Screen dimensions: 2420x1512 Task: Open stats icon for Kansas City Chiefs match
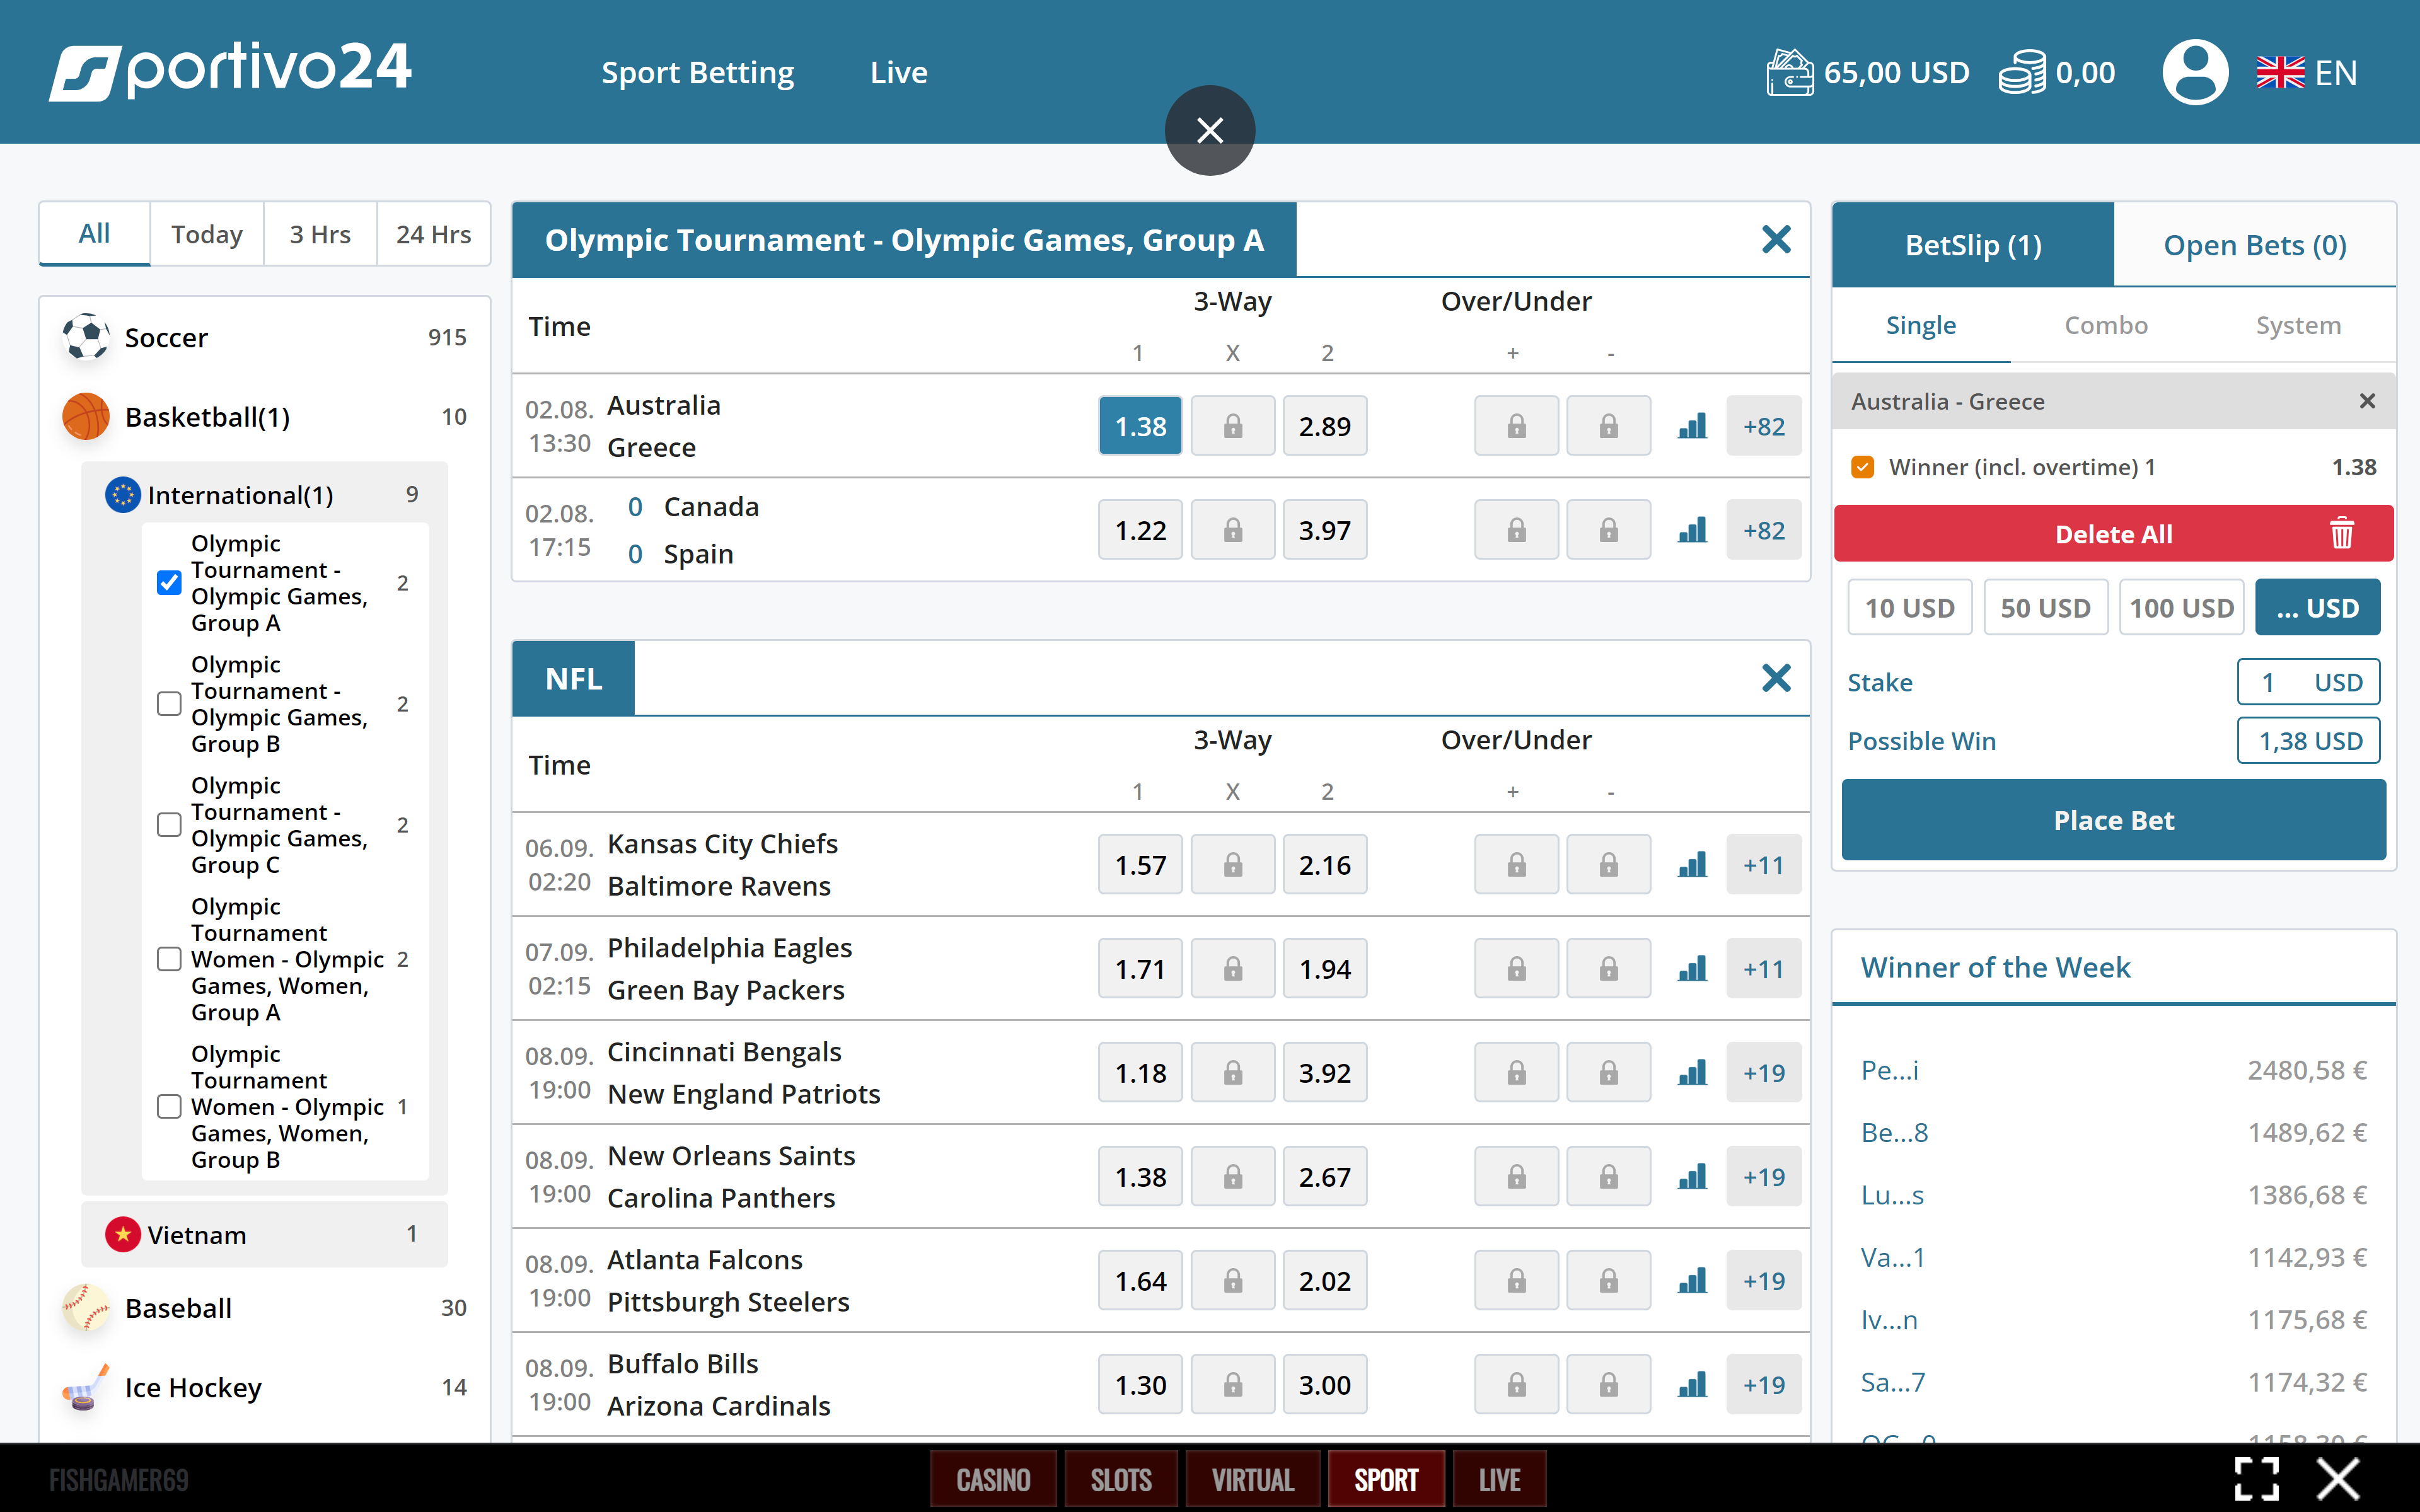tap(1692, 865)
